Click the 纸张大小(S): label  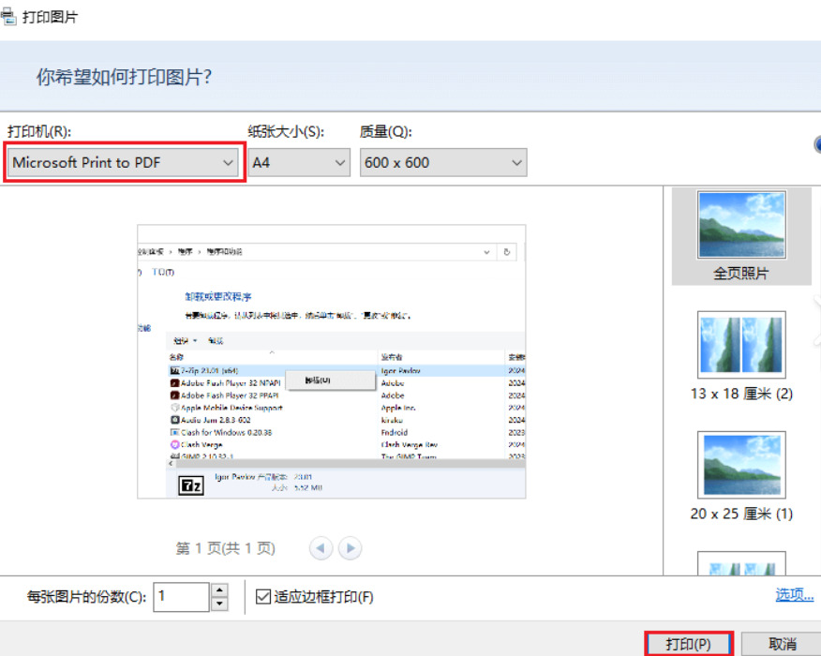click(286, 131)
